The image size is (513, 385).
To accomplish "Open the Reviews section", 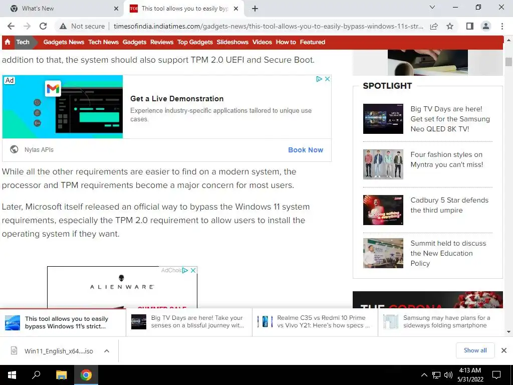I will tap(162, 42).
